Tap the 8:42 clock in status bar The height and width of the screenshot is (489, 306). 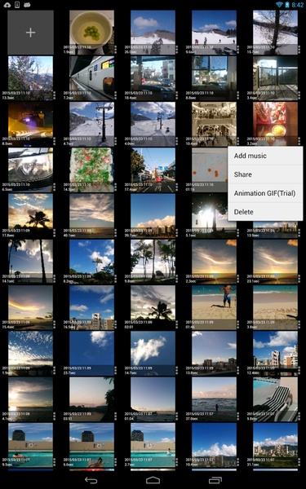pos(297,5)
